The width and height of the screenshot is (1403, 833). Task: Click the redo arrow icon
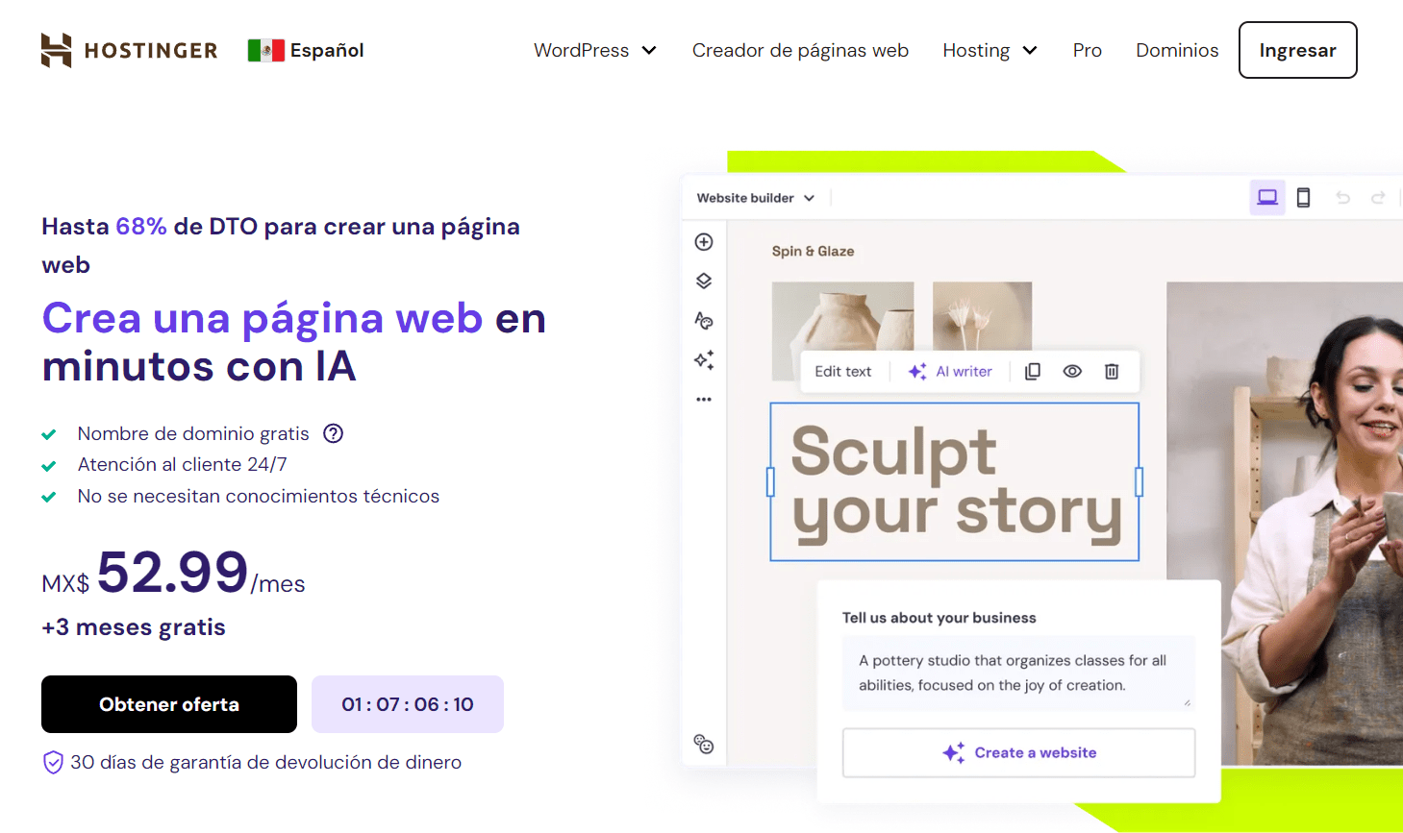click(1378, 198)
